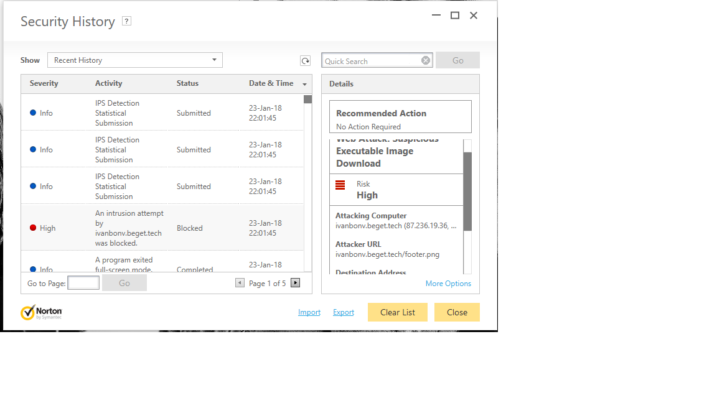Click the Norton logo
This screenshot has height=403, width=717.
41,313
